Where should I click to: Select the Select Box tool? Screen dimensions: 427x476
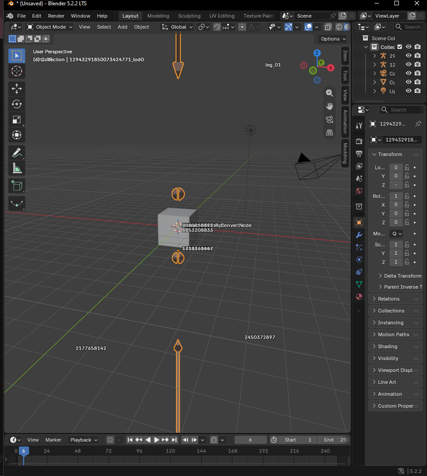(x=17, y=56)
